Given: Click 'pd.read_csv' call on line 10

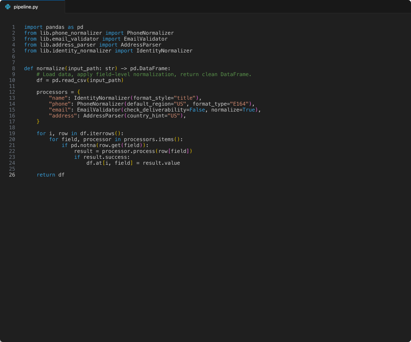Looking at the screenshot, I should (x=69, y=81).
